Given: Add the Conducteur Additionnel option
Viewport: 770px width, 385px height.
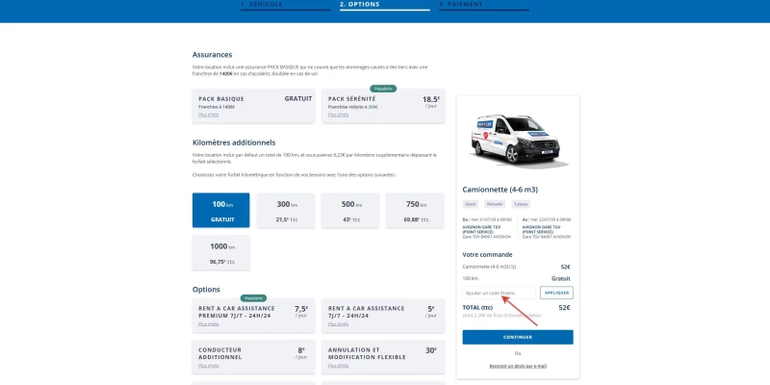Looking at the screenshot, I should coord(254,357).
